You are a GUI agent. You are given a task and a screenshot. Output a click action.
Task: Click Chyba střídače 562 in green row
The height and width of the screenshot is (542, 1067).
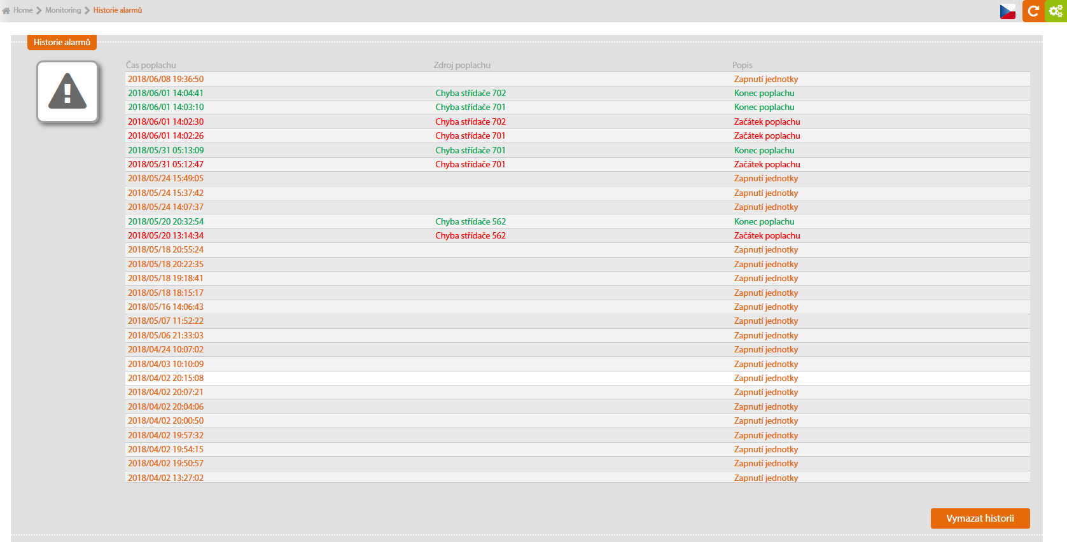(x=470, y=221)
